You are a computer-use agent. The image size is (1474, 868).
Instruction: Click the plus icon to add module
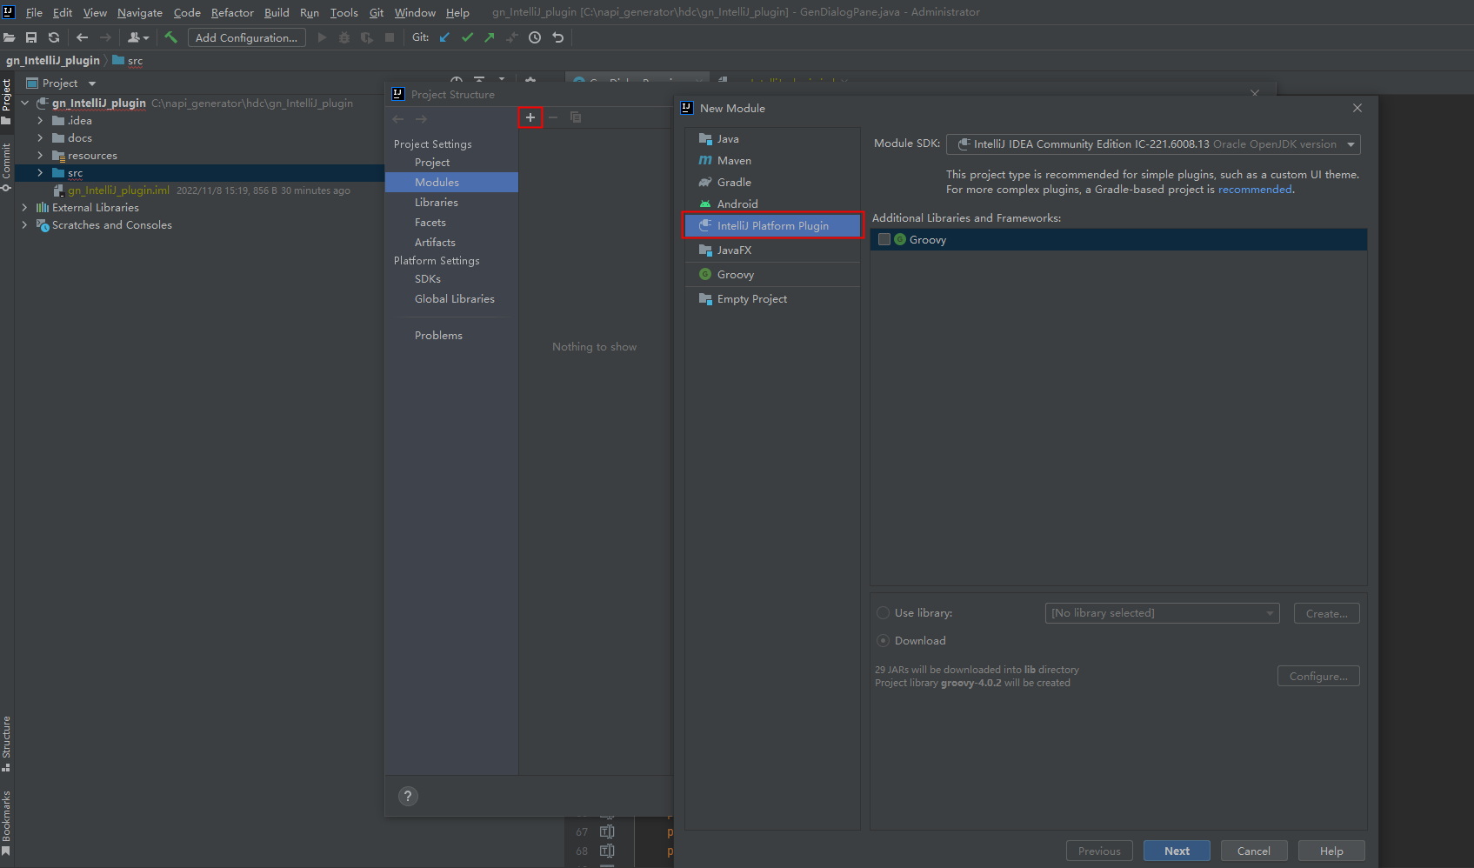pyautogui.click(x=530, y=117)
